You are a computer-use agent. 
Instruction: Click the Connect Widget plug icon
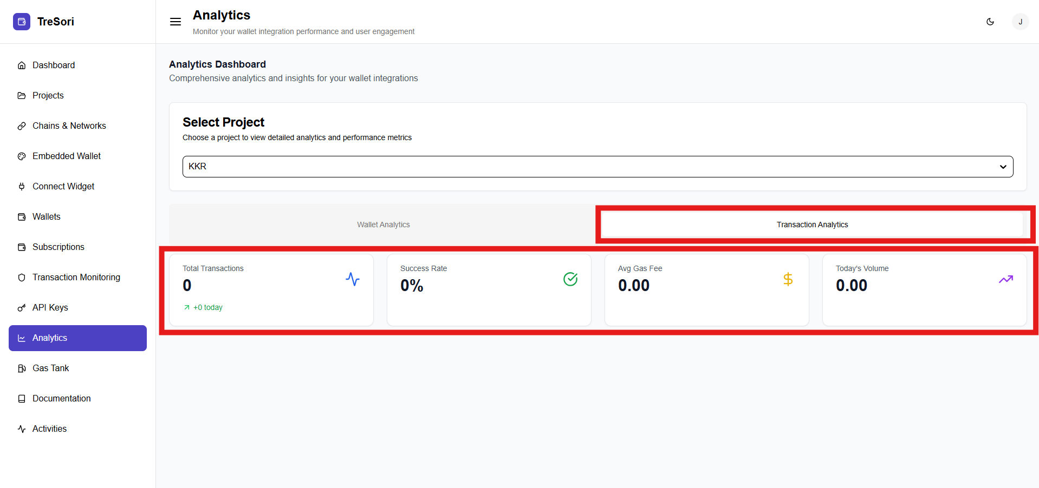pyautogui.click(x=22, y=186)
